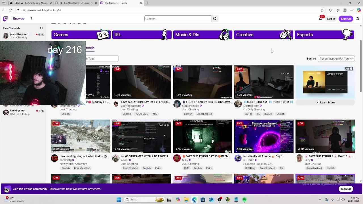Open Windows Start menu
The image size is (363, 204).
coord(119,199)
